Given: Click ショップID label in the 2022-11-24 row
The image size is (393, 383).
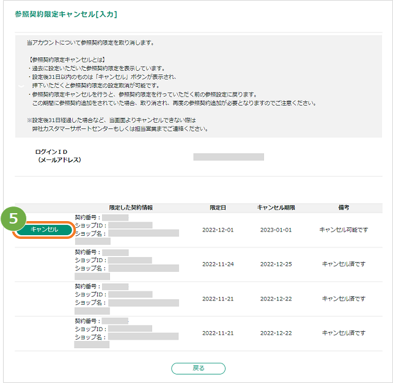Looking at the screenshot, I should click(90, 260).
